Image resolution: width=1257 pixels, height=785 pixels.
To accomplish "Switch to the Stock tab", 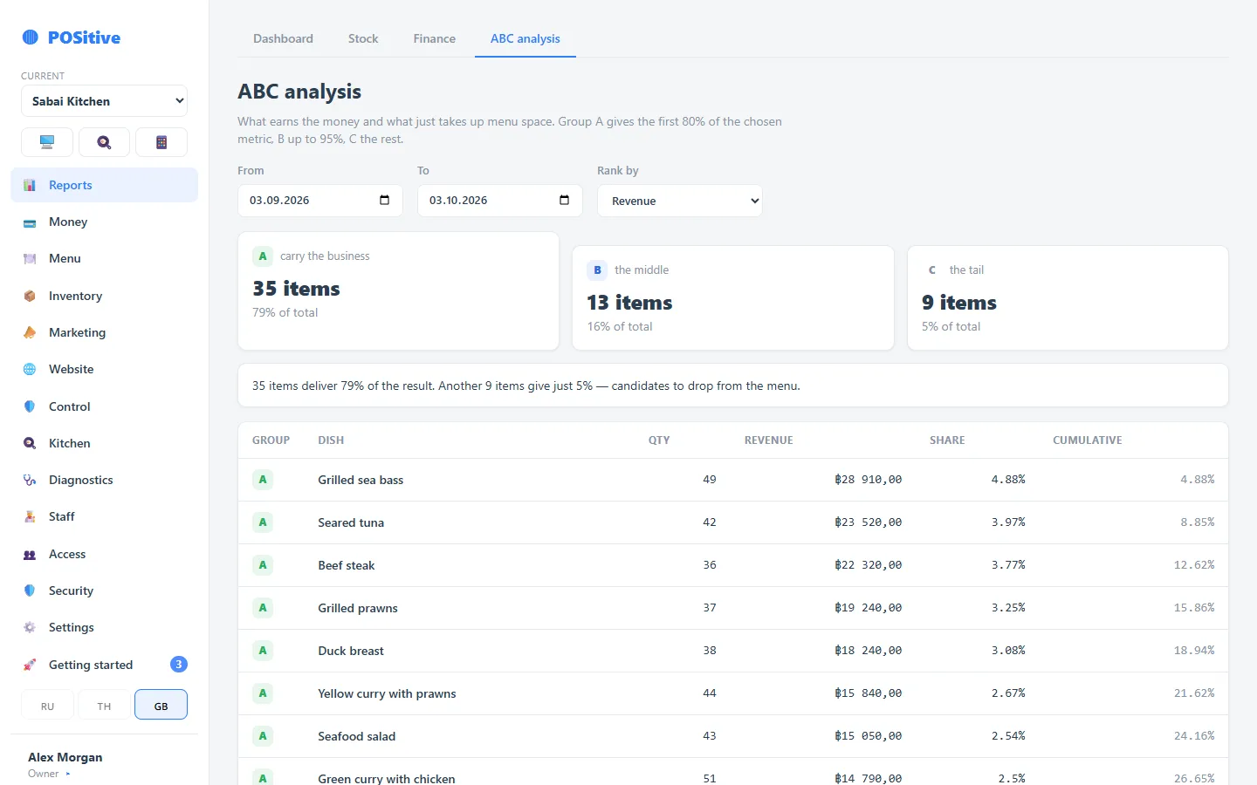I will tap(363, 38).
